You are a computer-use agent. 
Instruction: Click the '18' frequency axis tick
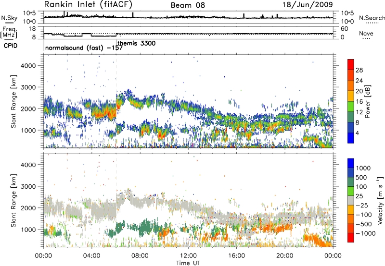pyautogui.click(x=32, y=29)
